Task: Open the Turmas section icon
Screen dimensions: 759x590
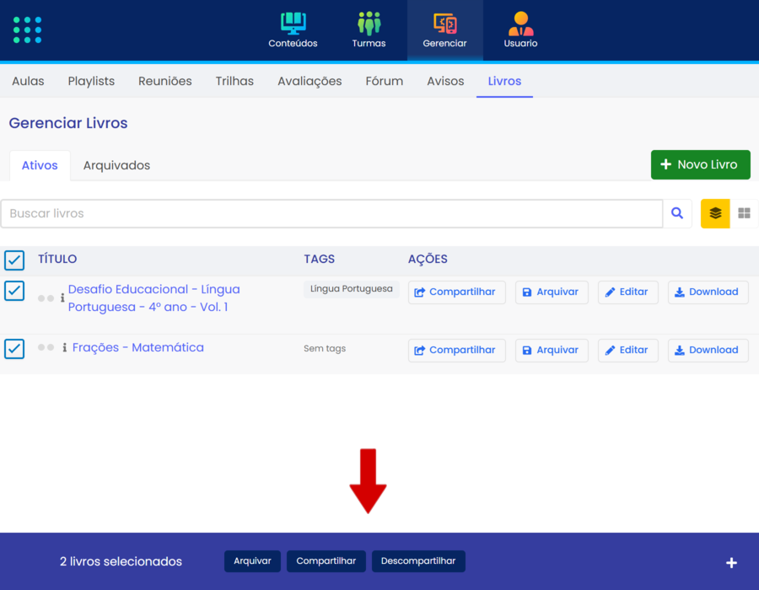Action: coord(369,24)
